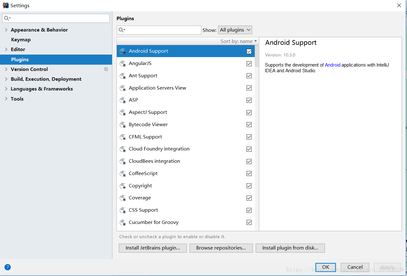Uncheck the Coverage plugin checkbox
The width and height of the screenshot is (407, 276).
click(249, 198)
